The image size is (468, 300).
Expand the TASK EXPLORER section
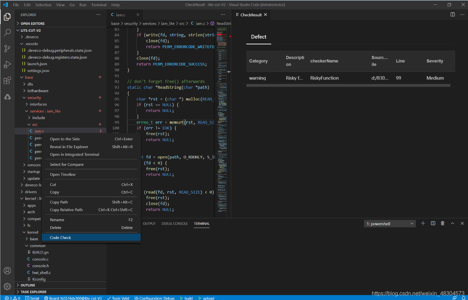(x=33, y=292)
